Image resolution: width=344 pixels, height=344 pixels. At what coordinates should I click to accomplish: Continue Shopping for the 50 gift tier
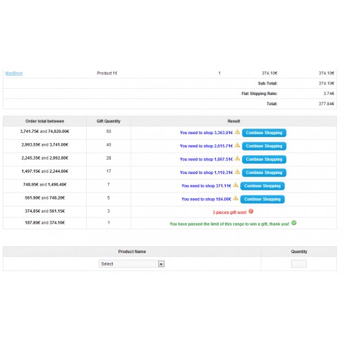264,133
